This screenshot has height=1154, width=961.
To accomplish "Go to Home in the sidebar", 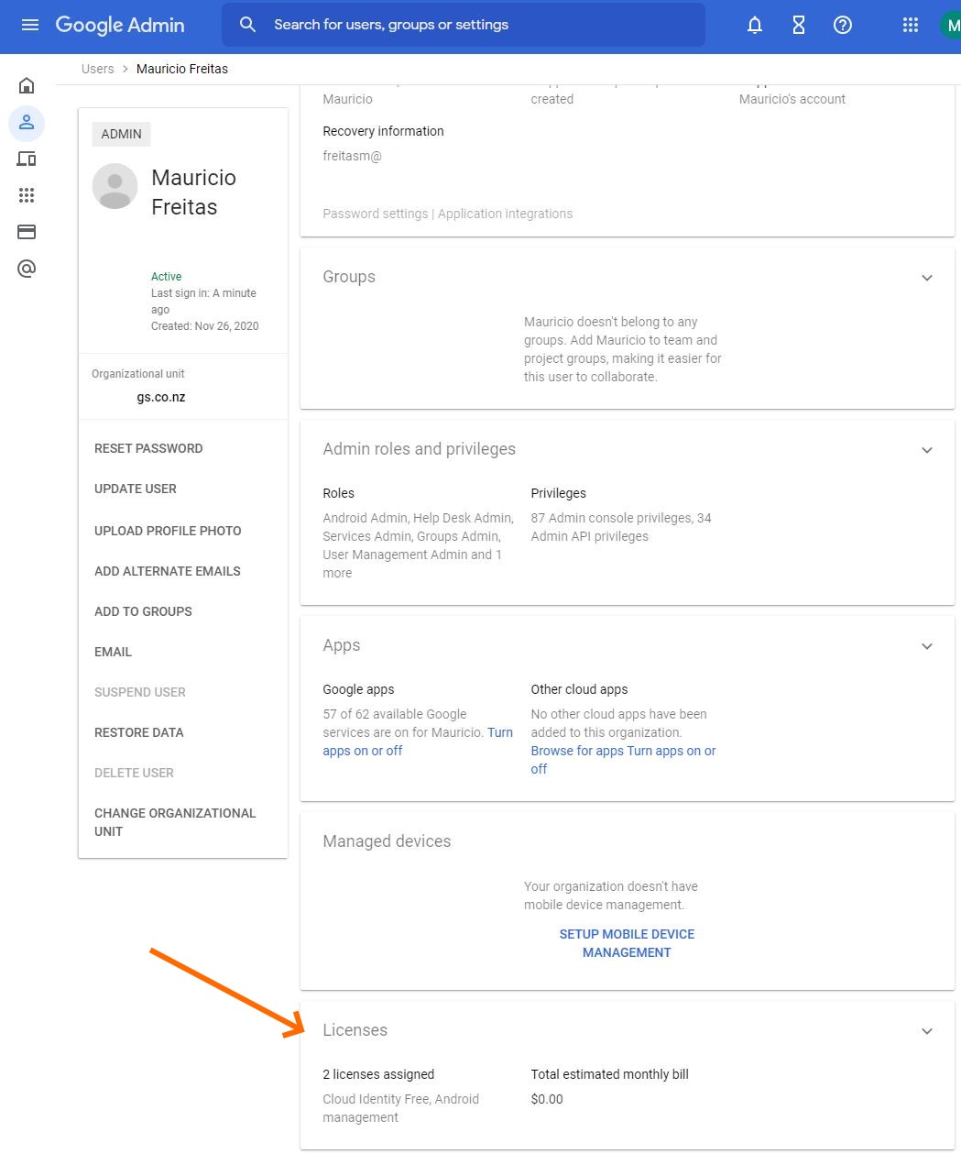I will click(27, 86).
